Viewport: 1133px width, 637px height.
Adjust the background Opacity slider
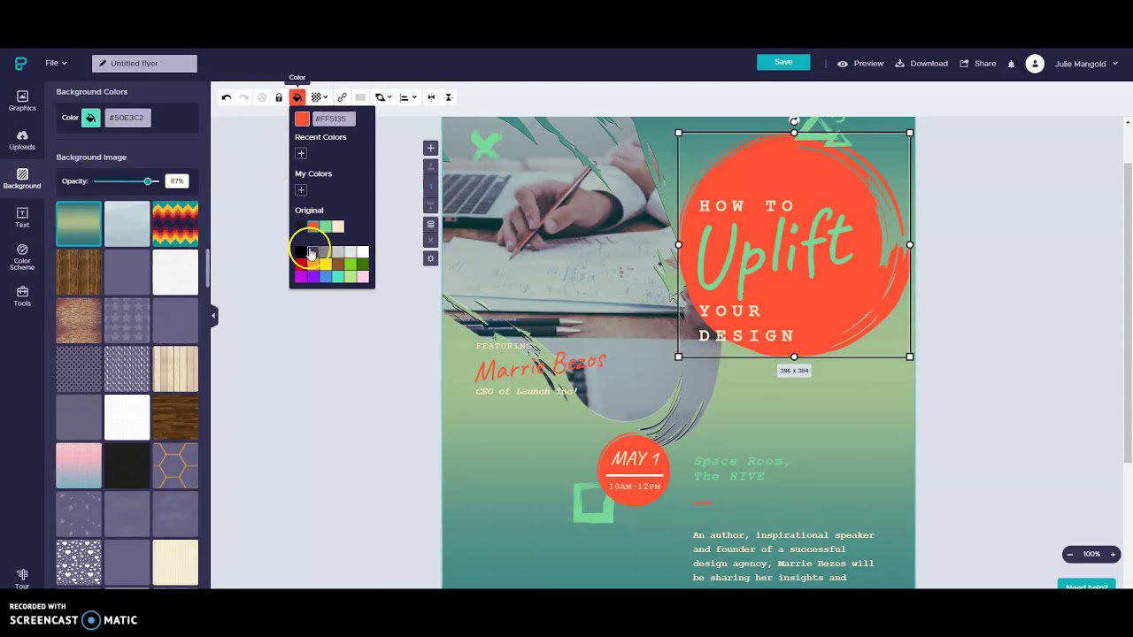pos(126,181)
